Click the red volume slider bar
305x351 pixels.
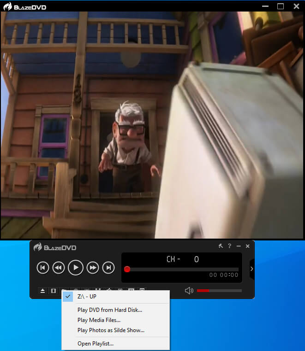219,291
